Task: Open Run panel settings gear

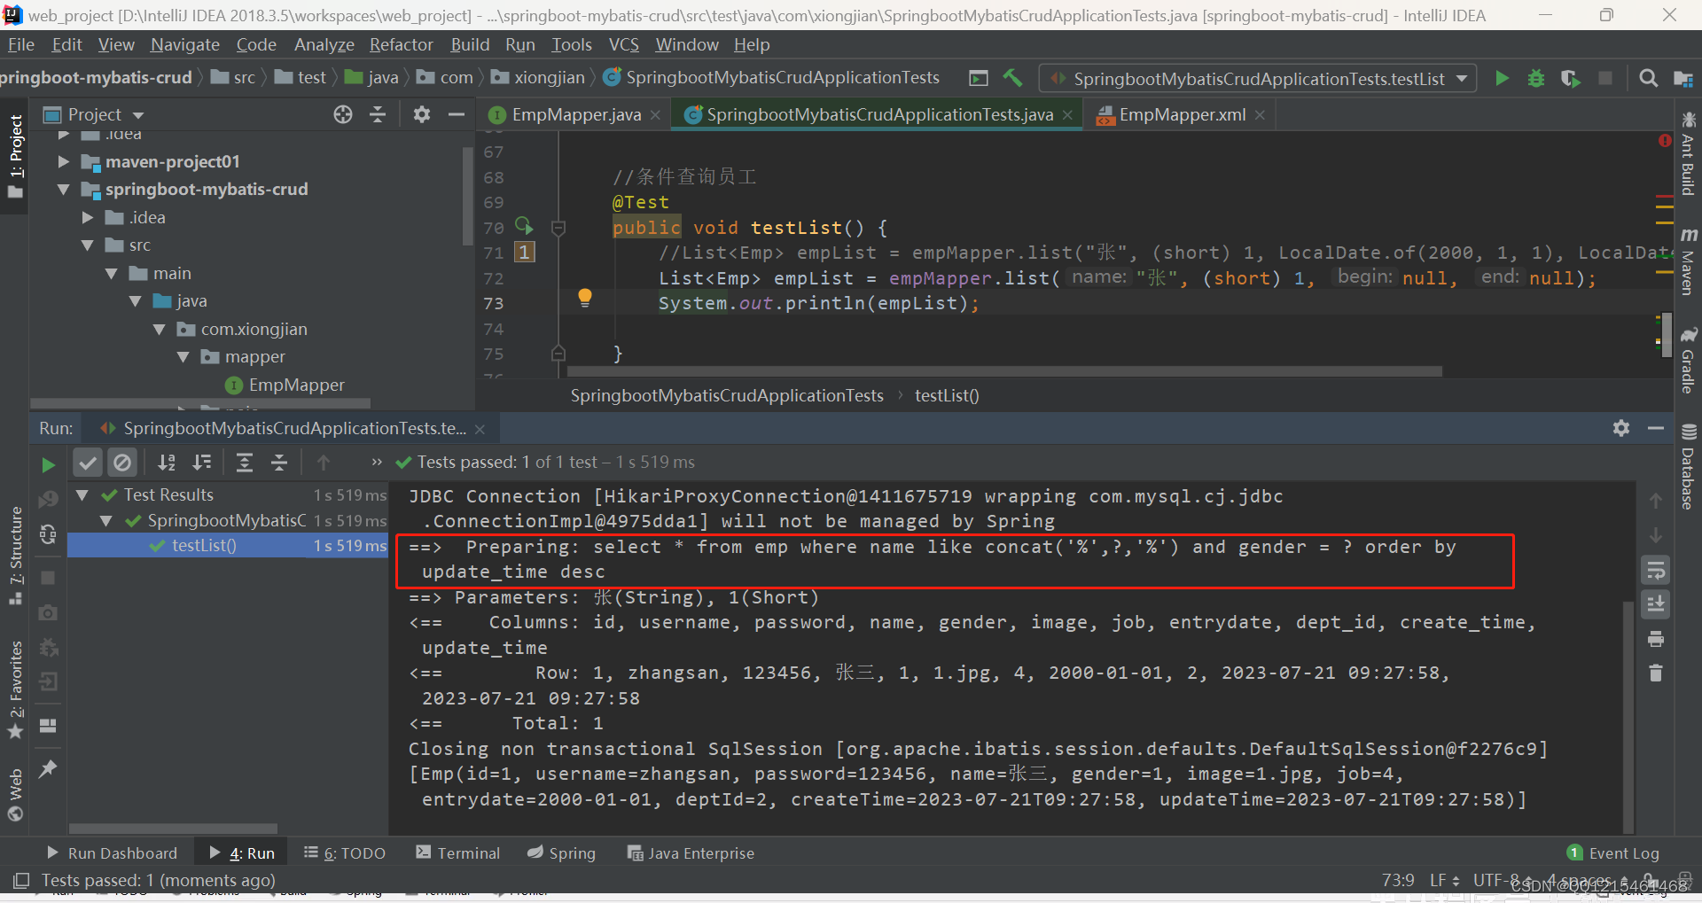Action: tap(1621, 428)
